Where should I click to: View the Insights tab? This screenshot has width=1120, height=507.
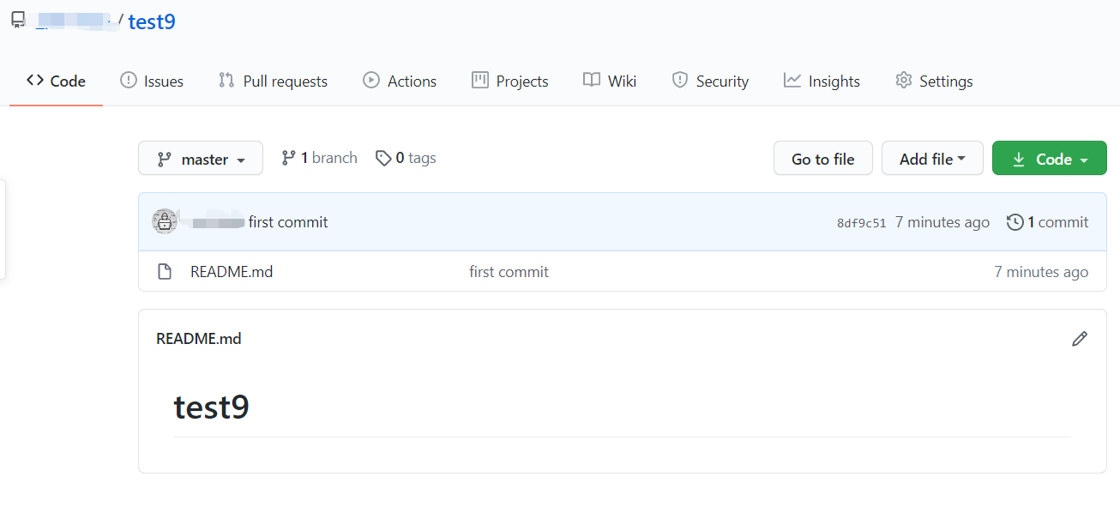(x=822, y=81)
